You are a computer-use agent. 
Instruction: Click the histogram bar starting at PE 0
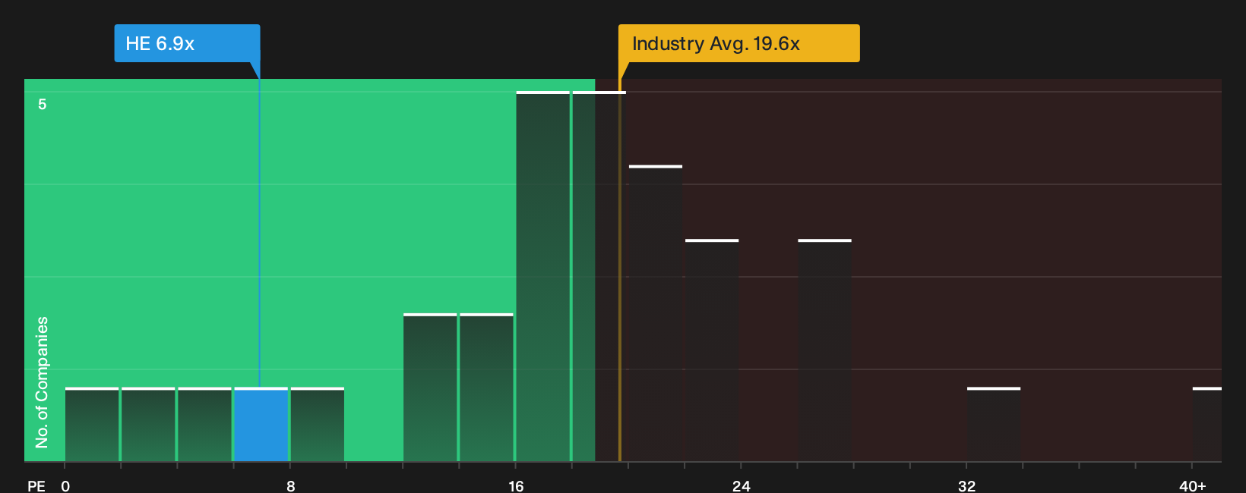pyautogui.click(x=92, y=425)
